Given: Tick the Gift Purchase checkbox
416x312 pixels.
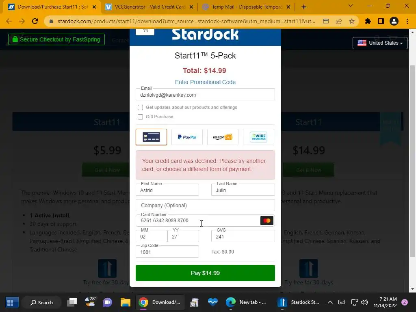Looking at the screenshot, I should point(140,117).
